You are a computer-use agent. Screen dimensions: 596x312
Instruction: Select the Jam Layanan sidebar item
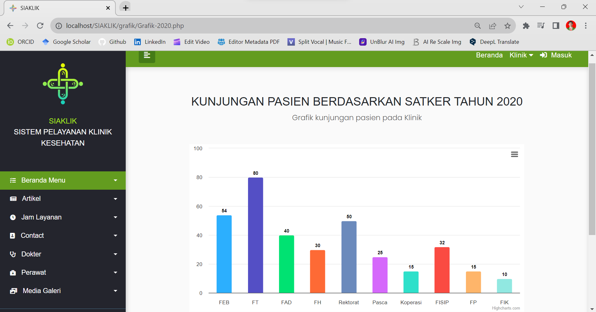tap(63, 217)
